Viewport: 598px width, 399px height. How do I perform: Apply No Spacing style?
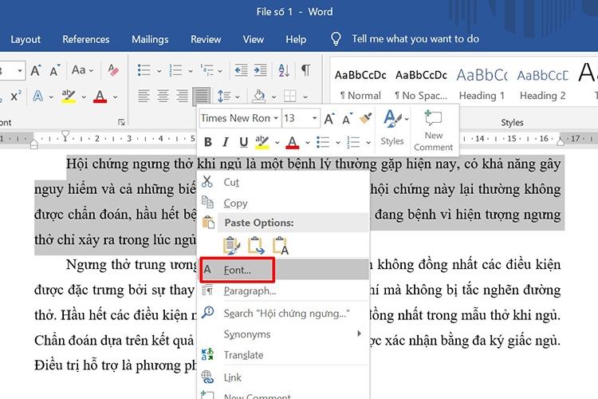(x=421, y=85)
